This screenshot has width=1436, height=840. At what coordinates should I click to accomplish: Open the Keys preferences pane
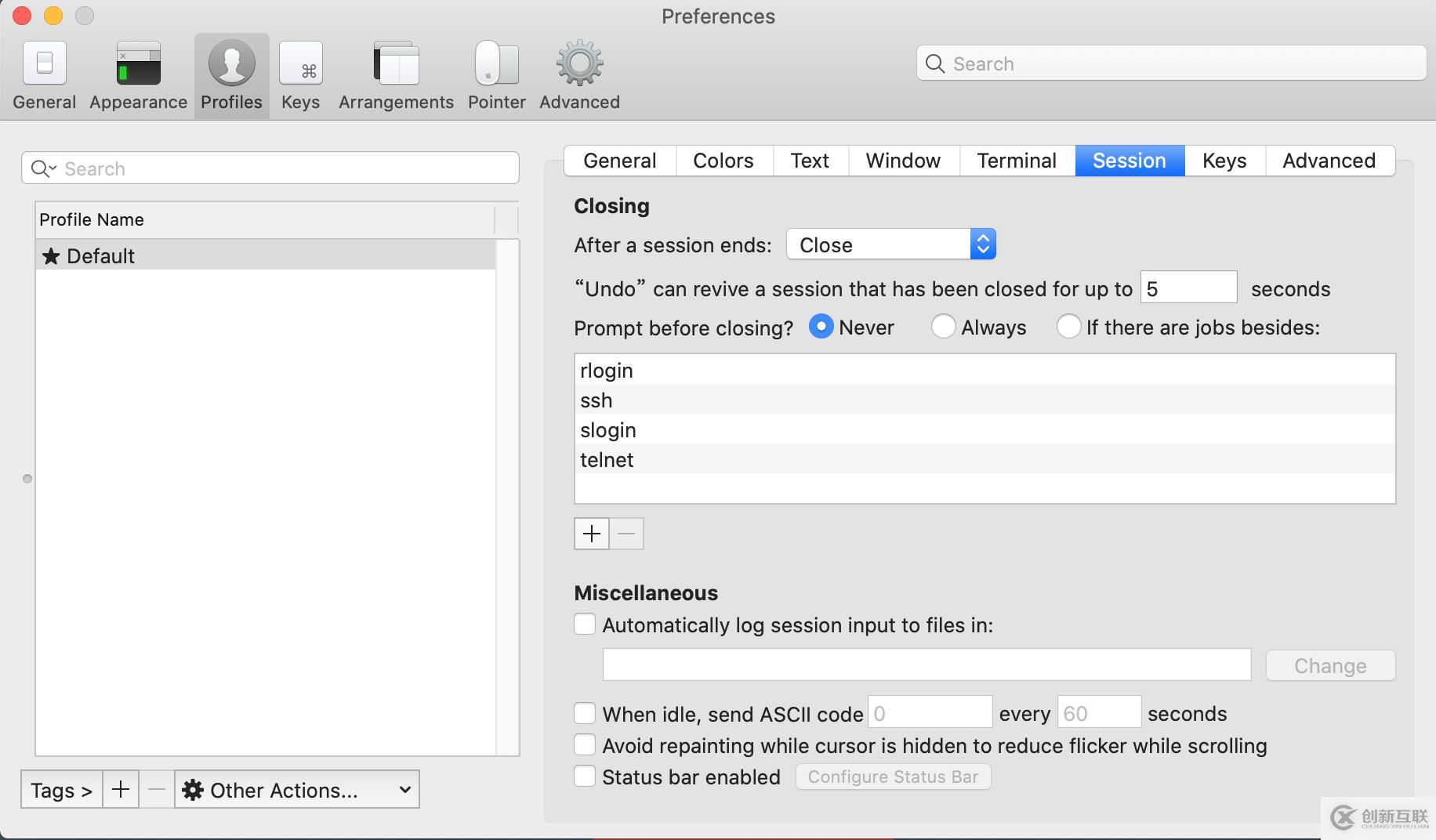(300, 74)
